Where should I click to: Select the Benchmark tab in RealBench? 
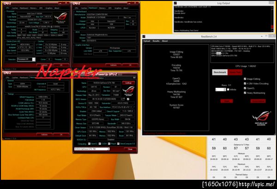point(220,72)
